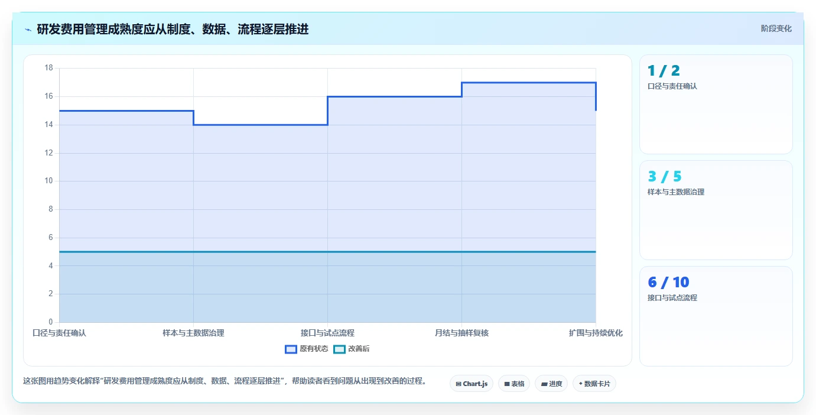Click the 6 / 10 value text
Viewport: 816px width, 415px height.
tap(668, 282)
